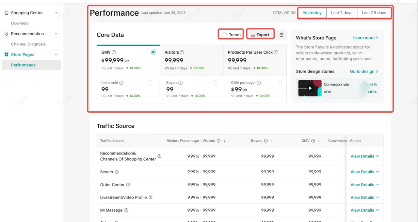Expand View Details for IM Message row
The height and width of the screenshot is (222, 418).
point(364,210)
